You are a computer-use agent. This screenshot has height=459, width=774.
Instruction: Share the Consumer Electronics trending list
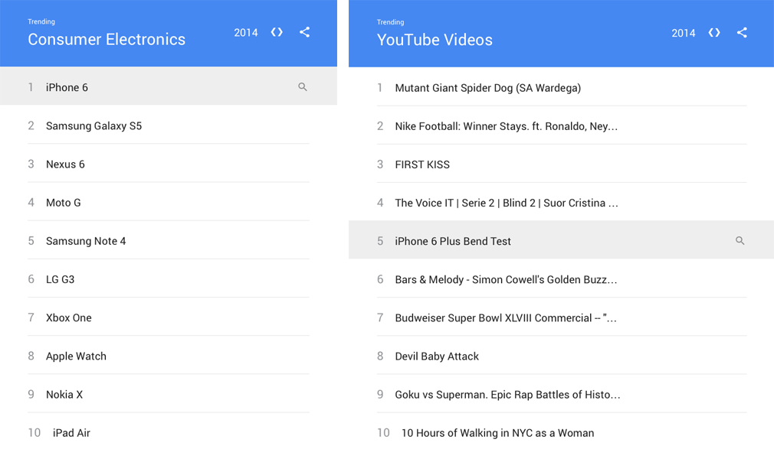[x=304, y=32]
